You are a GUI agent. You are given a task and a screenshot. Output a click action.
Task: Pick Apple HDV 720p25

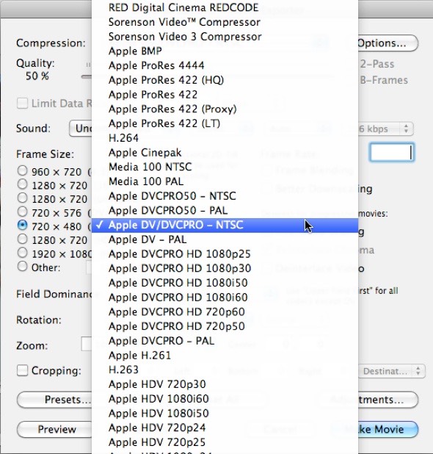pos(225,442)
